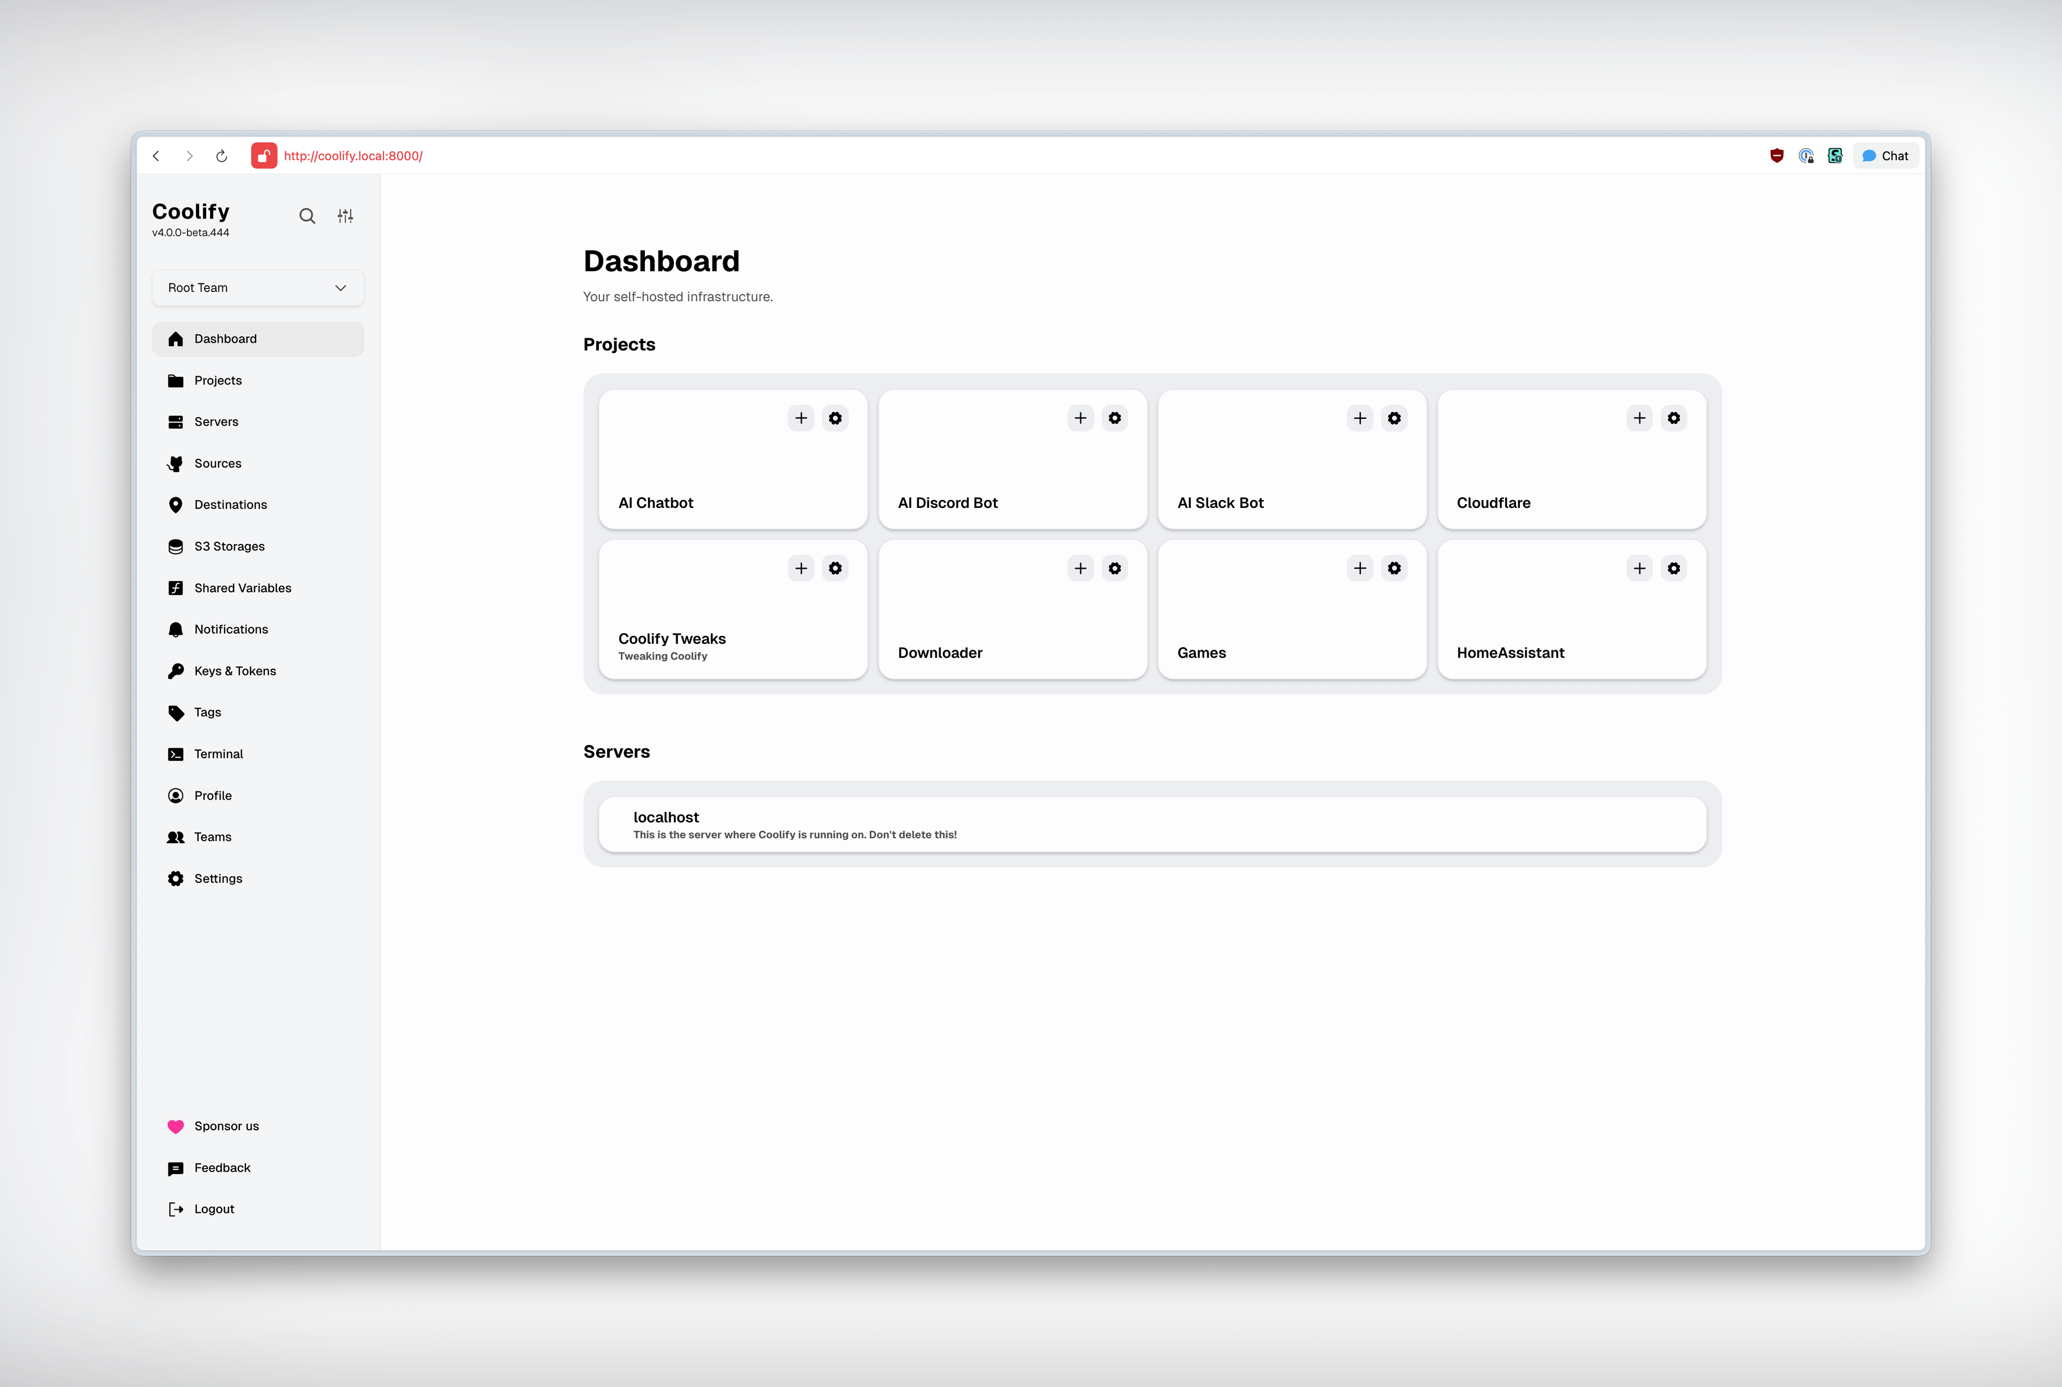Screen dimensions: 2062x1387
Task: Select the localhost server card
Action: tap(1150, 824)
